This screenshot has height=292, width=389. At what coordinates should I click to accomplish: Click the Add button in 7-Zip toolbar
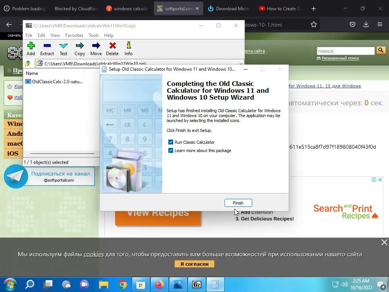click(x=31, y=49)
